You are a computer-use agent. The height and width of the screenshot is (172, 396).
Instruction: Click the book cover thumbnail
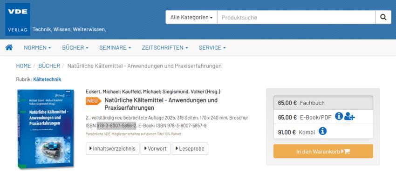46,128
